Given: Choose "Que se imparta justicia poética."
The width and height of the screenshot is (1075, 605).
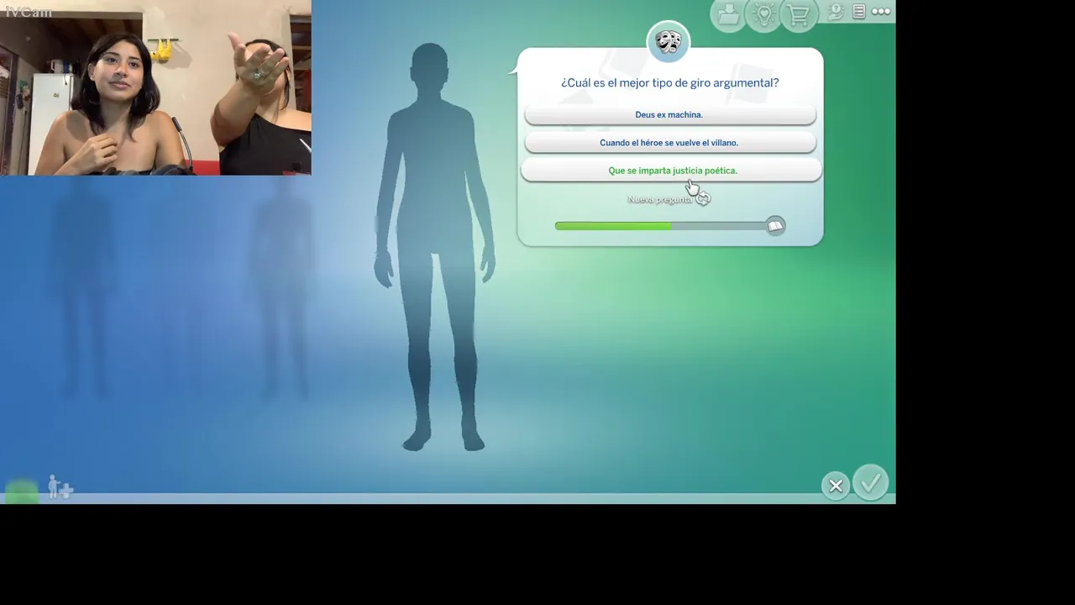Looking at the screenshot, I should (671, 171).
